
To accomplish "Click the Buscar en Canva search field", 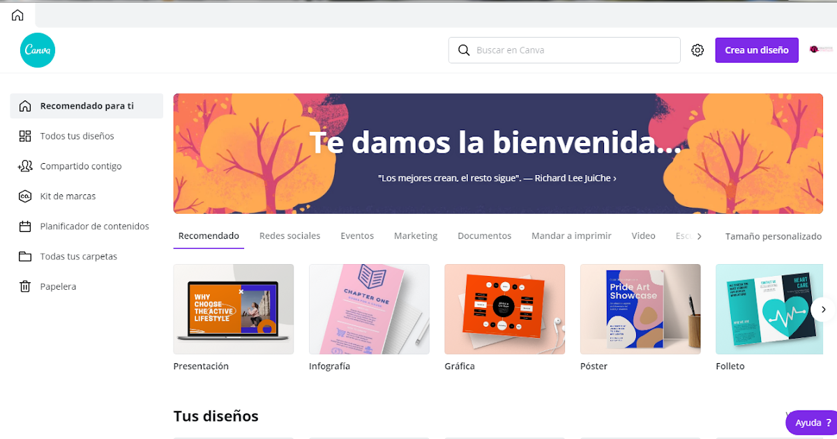I will (x=564, y=49).
